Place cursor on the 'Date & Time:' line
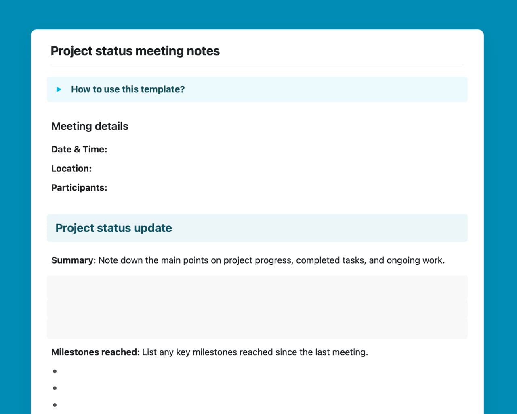This screenshot has height=414, width=517. click(x=79, y=150)
